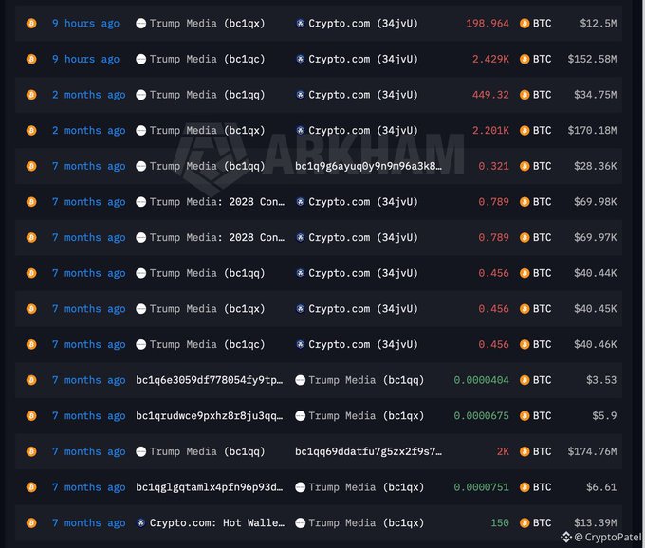Click the BTC token icon beside amount 198.964
This screenshot has height=548, width=645.
pos(525,24)
